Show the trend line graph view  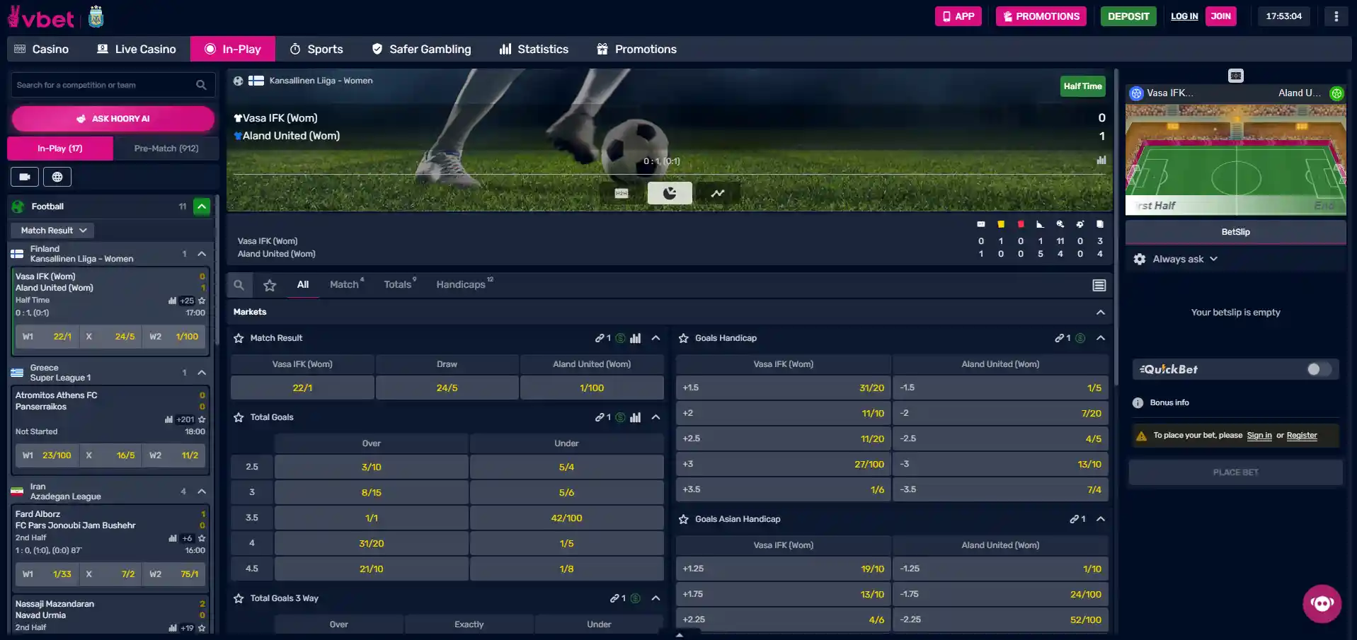(x=718, y=193)
